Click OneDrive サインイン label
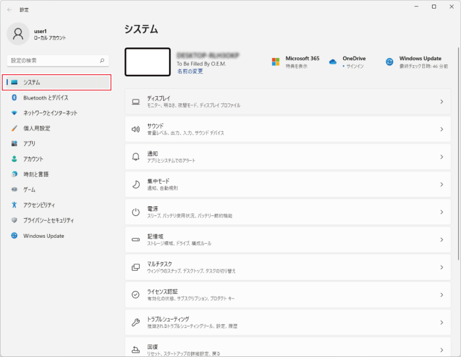Image resolution: width=461 pixels, height=357 pixels. pos(354,66)
